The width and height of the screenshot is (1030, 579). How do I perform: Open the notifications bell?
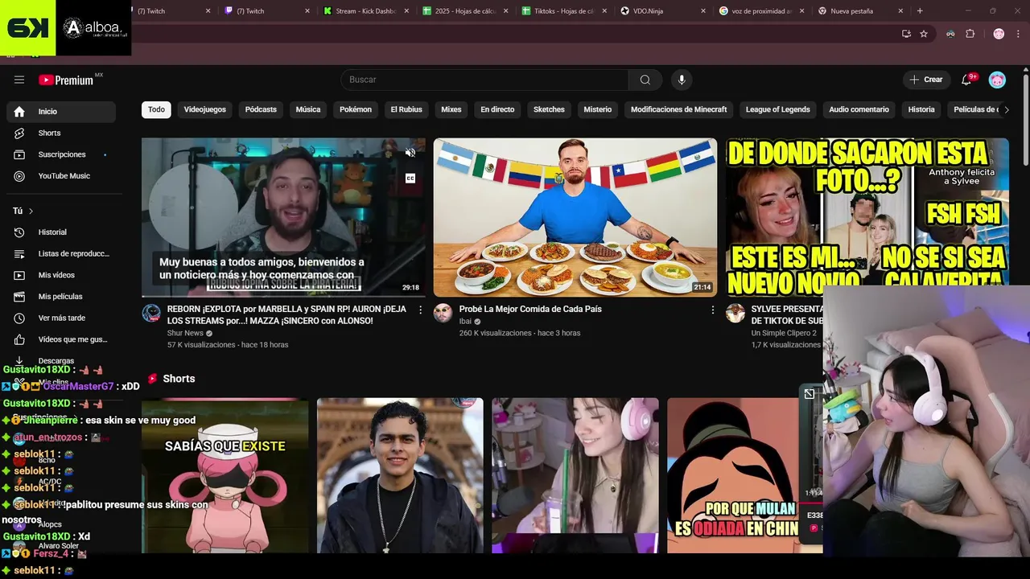966,80
